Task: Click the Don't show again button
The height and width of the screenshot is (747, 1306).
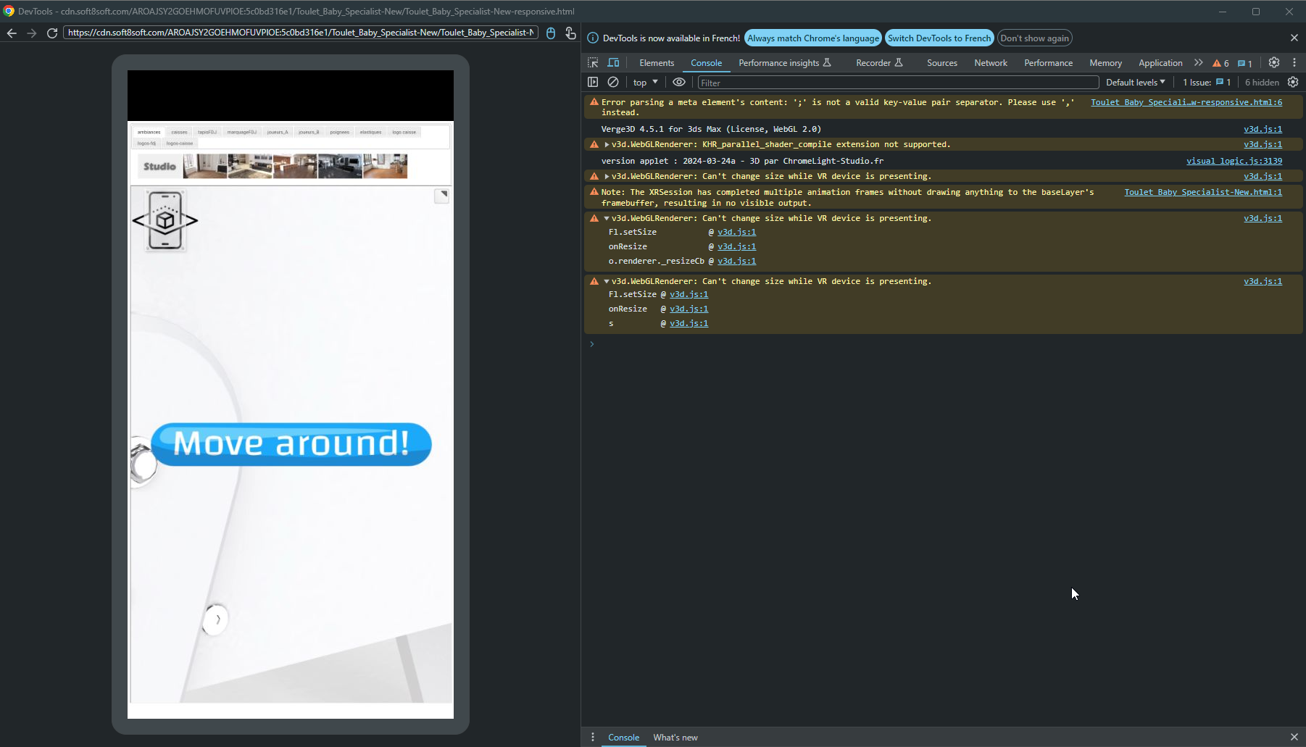Action: pyautogui.click(x=1034, y=38)
